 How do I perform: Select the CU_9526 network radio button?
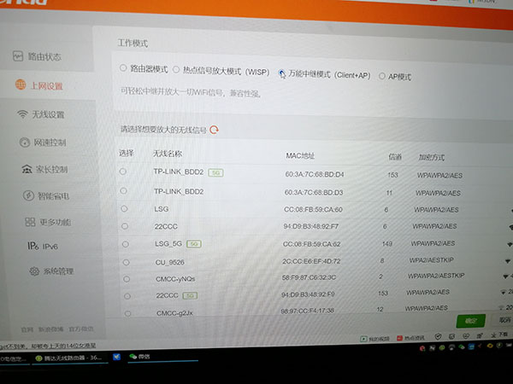(123, 263)
